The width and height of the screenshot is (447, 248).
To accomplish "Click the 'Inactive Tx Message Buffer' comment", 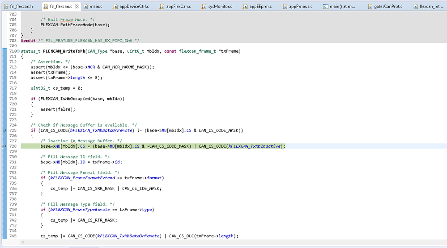I will coord(81,141).
